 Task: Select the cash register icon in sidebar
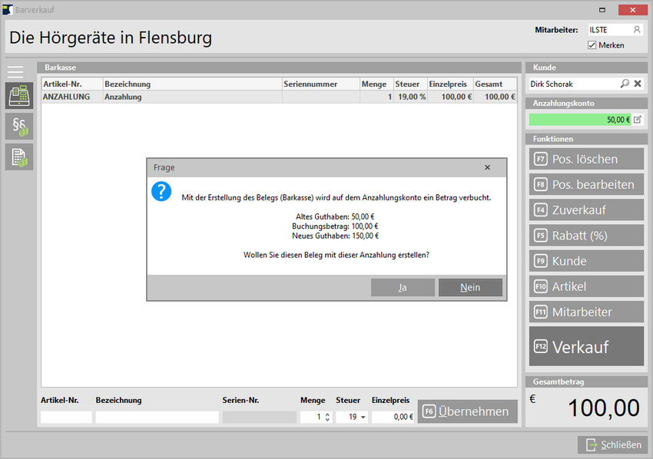coord(18,96)
